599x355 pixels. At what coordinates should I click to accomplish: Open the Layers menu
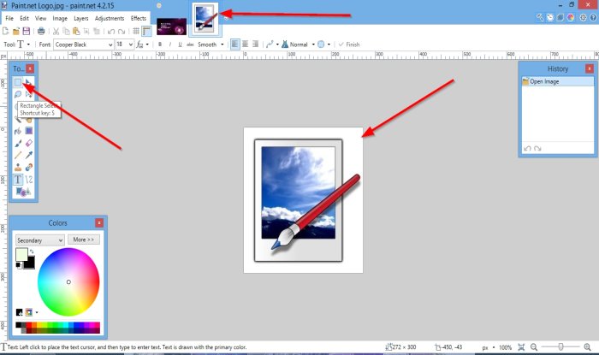pos(81,18)
